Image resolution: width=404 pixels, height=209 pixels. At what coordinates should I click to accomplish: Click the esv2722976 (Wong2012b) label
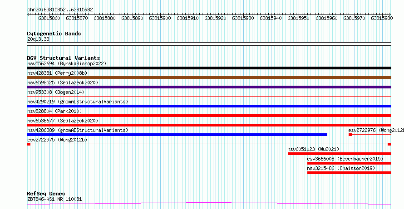pyautogui.click(x=376, y=130)
